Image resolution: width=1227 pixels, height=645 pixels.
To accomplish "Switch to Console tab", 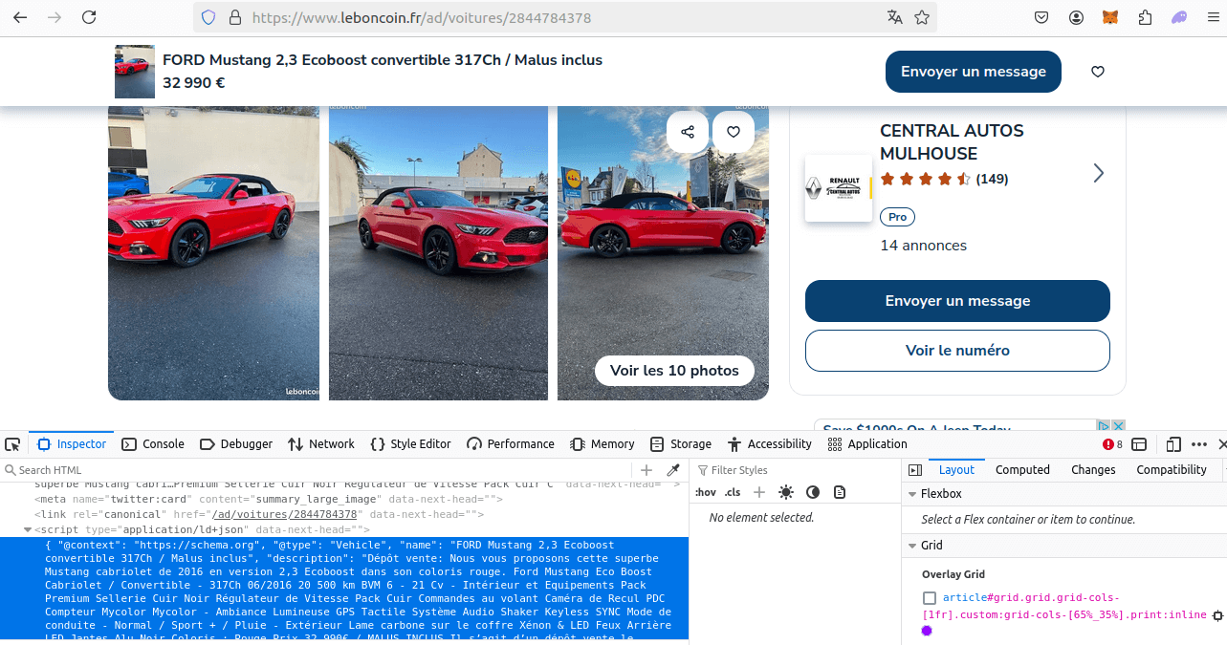I will [153, 444].
